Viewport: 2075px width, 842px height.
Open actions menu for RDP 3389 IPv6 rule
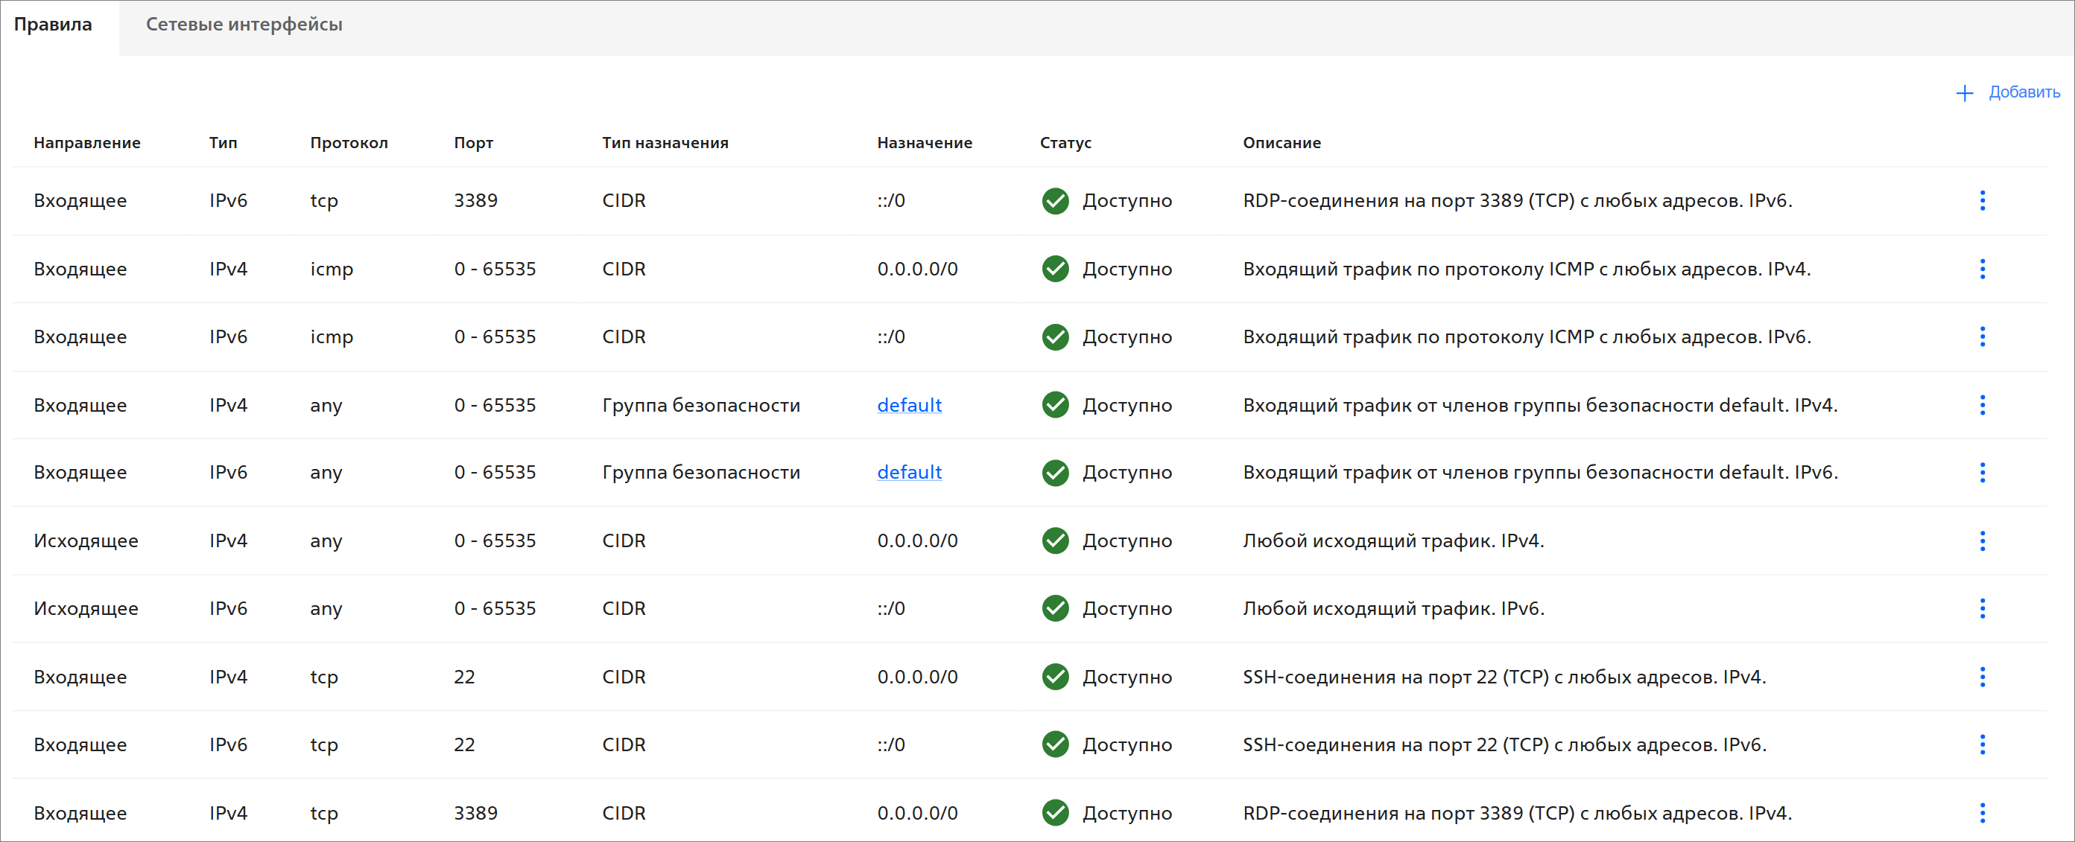(1983, 200)
